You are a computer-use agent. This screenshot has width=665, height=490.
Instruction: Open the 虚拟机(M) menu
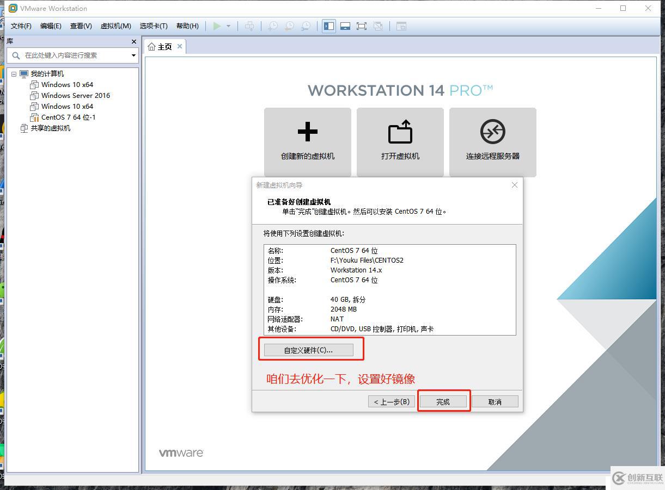click(x=115, y=26)
